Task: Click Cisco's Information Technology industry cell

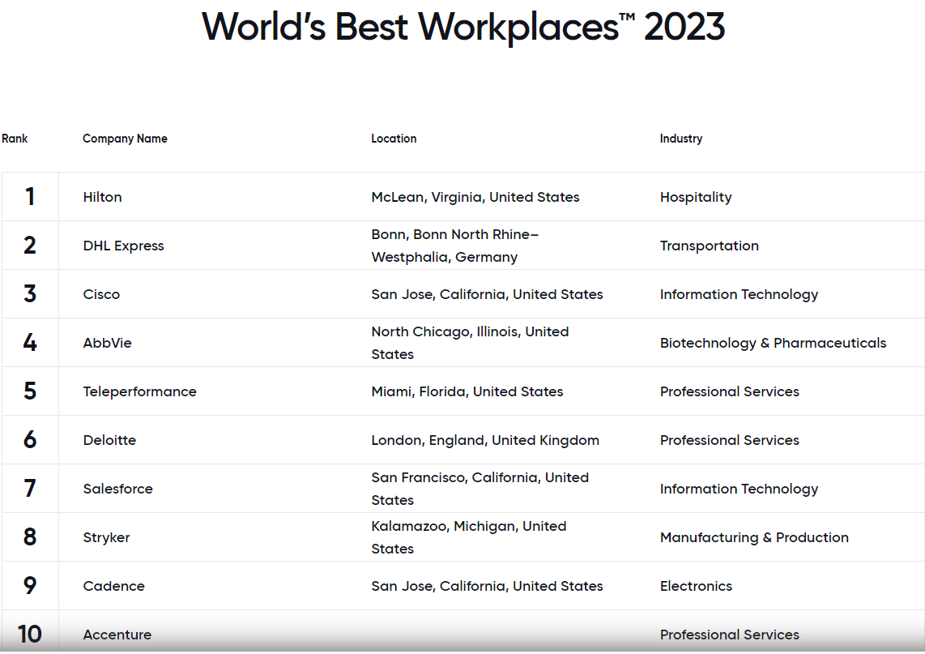Action: point(740,294)
